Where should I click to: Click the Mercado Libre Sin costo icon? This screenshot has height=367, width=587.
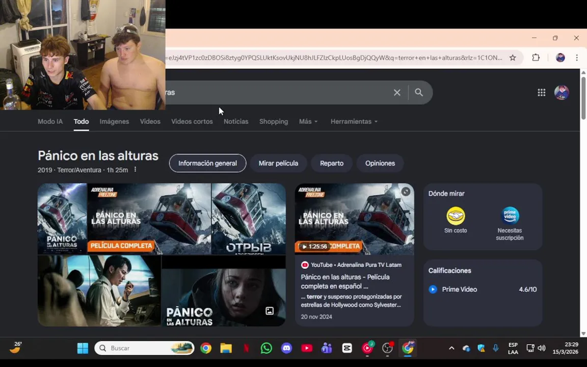coord(456,216)
